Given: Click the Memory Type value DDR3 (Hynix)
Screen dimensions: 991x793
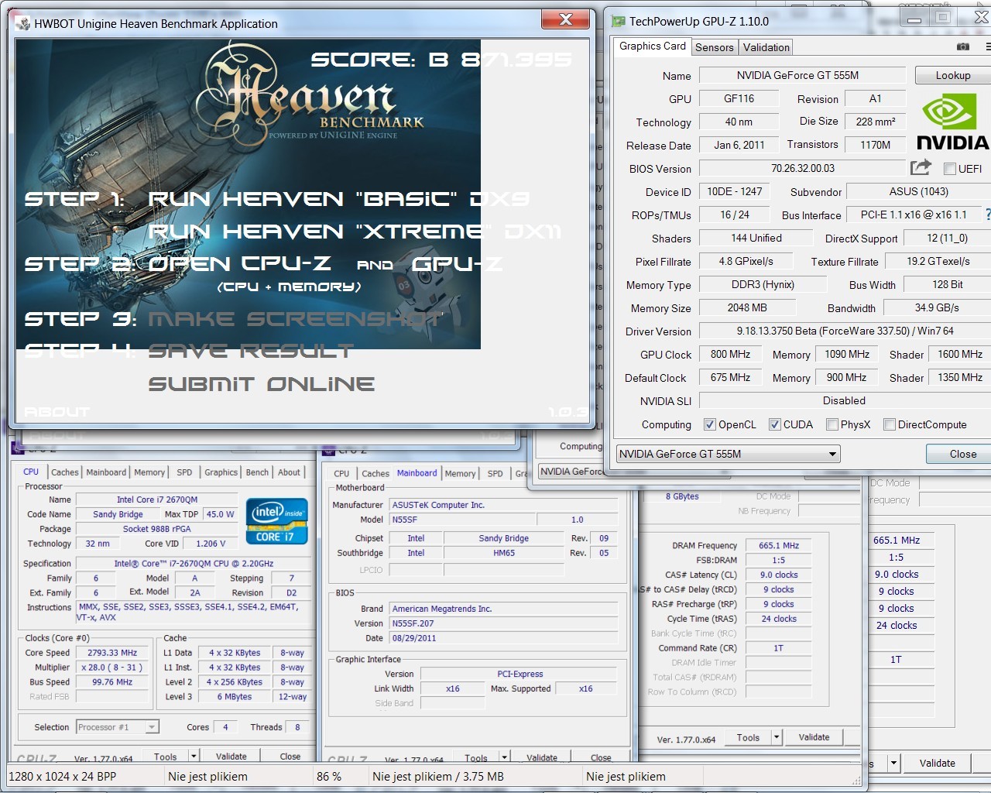Looking at the screenshot, I should coord(763,284).
